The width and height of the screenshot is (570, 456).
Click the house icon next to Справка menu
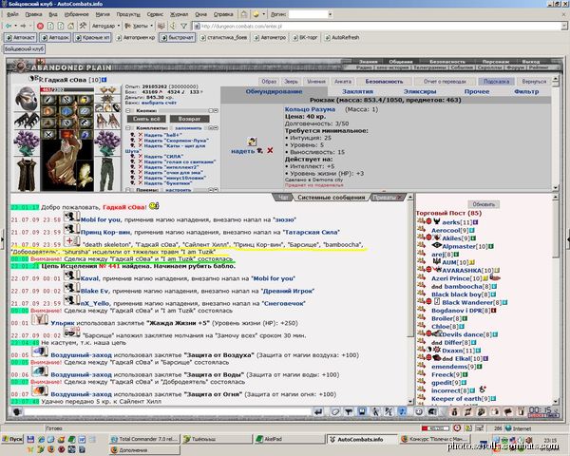click(244, 14)
